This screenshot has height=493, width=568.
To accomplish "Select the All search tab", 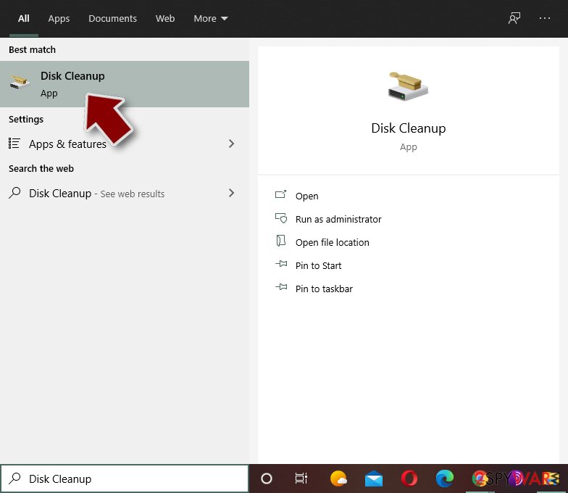I will pyautogui.click(x=23, y=19).
